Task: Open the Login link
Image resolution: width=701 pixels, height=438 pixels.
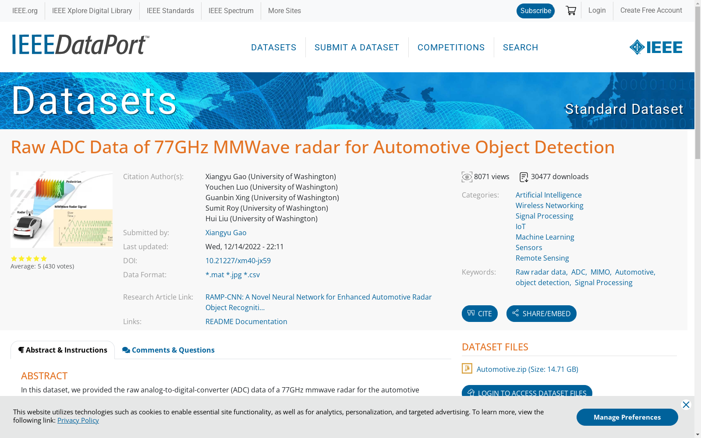Action: (x=597, y=11)
